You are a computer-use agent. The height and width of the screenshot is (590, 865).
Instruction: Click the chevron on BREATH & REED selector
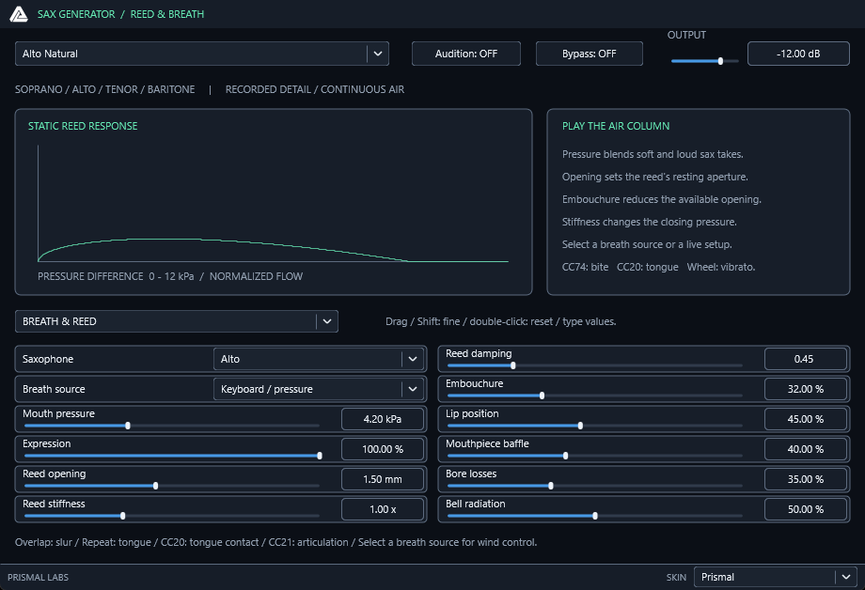click(x=327, y=321)
